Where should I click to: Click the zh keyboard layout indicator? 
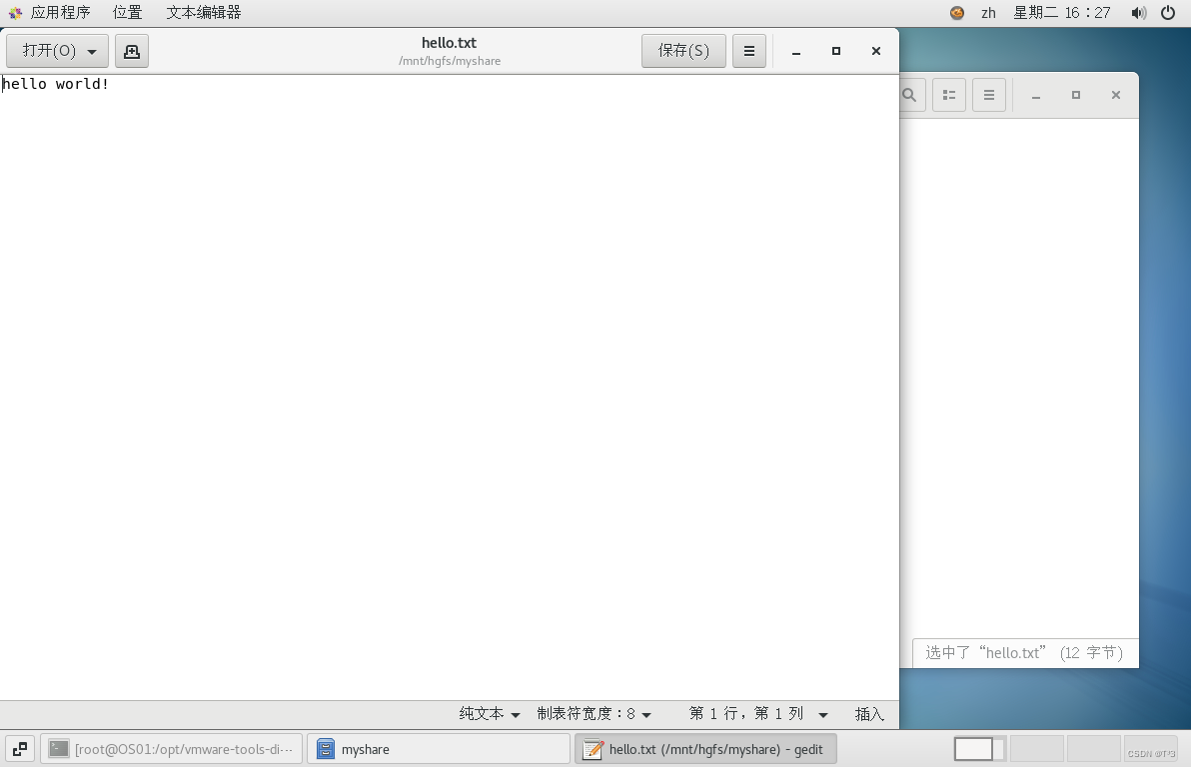click(x=987, y=12)
